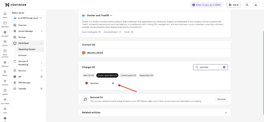Click the Overview grid icon
This screenshot has height=122, width=264.
coord(15,25)
